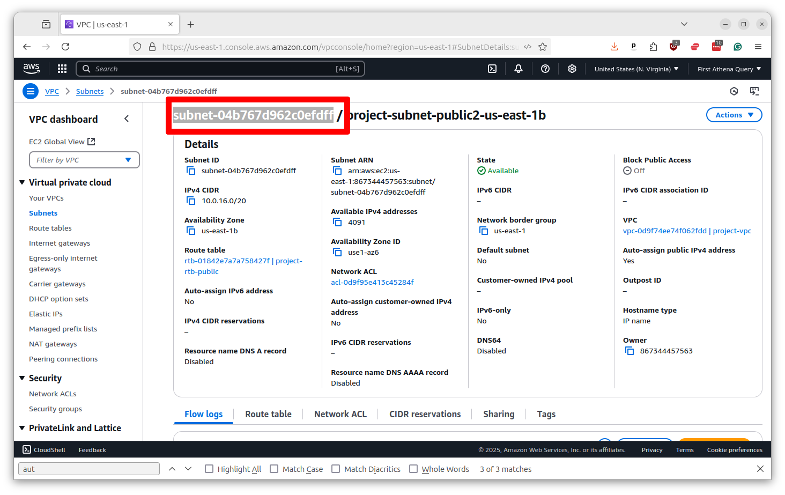Open the Tags tab
Screen dimensions: 785x495
tap(546, 413)
